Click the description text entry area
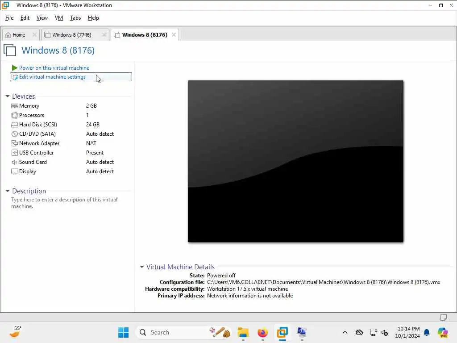457x343 pixels. coord(64,203)
